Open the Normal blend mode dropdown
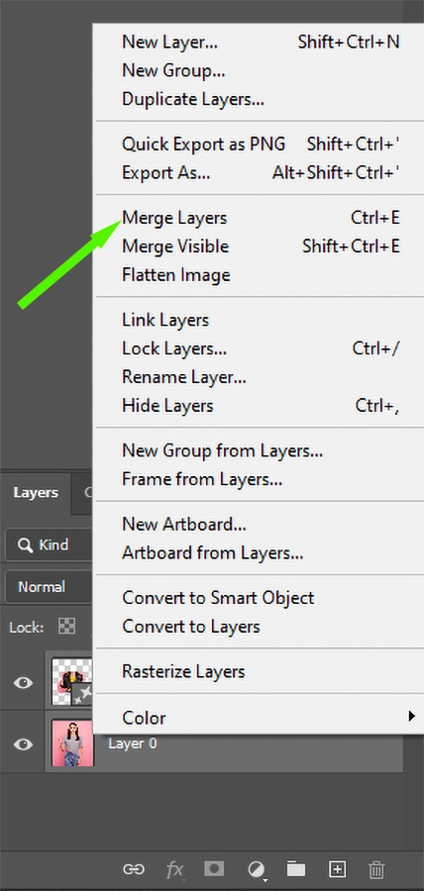The width and height of the screenshot is (424, 891). point(49,587)
